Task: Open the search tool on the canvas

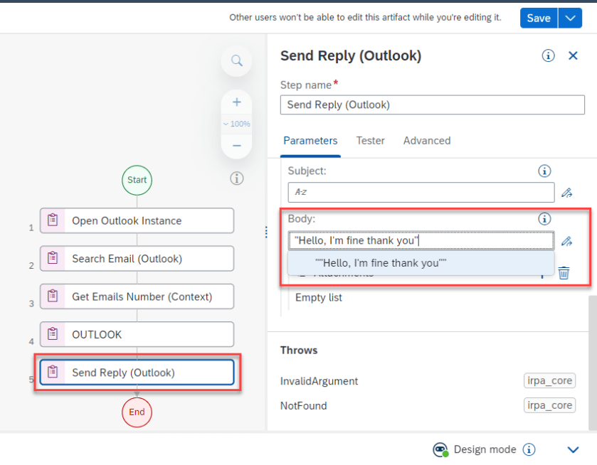Action: [x=236, y=61]
